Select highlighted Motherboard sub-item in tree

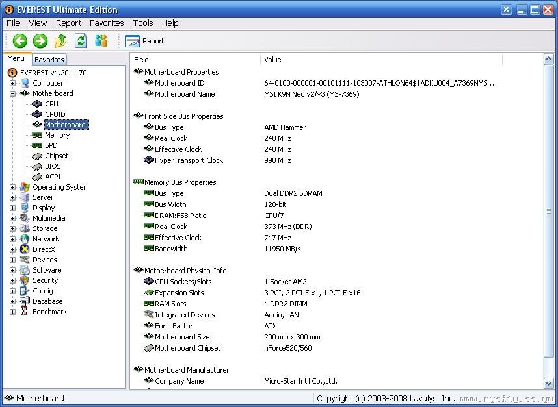click(65, 125)
